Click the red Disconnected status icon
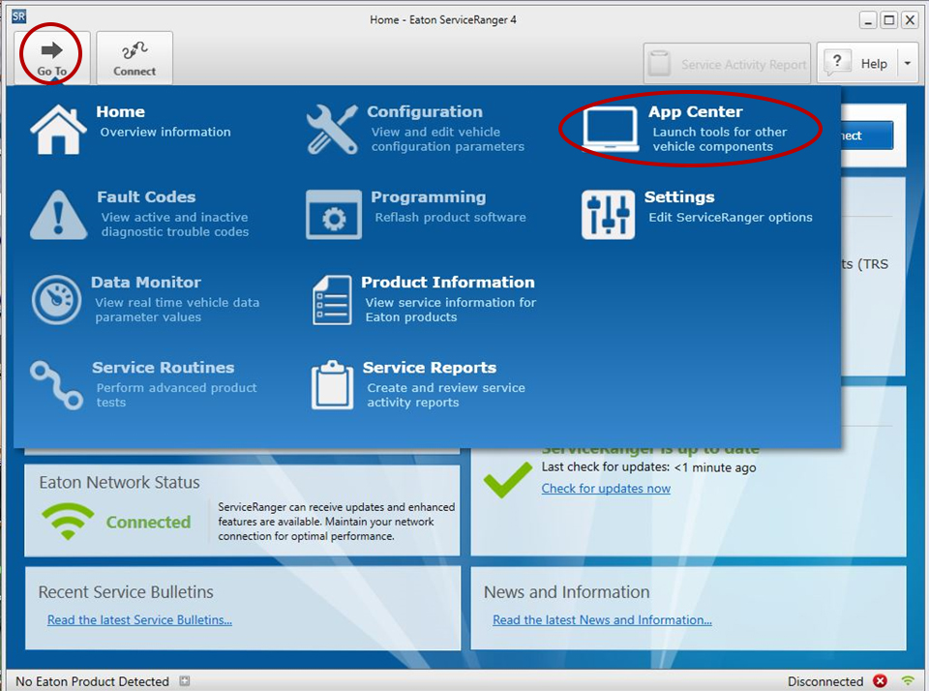929x691 pixels. coord(880,681)
